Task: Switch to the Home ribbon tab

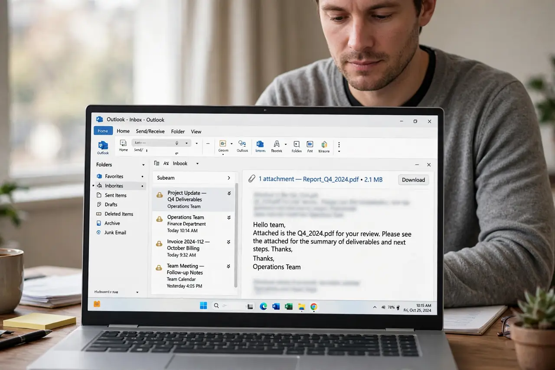Action: [123, 131]
